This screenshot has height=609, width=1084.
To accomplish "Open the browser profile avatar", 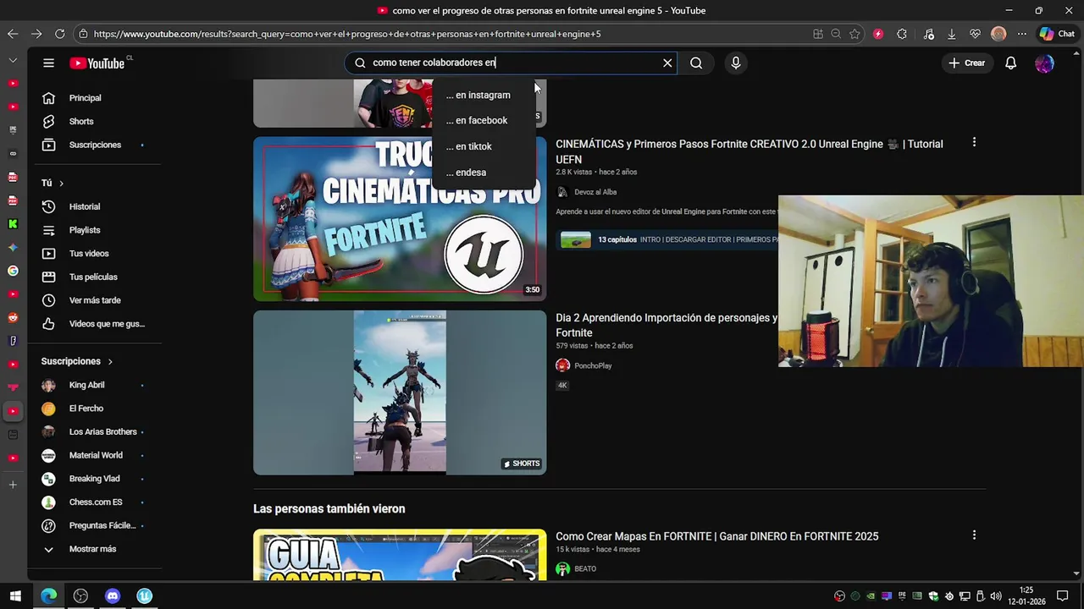I will click(998, 34).
